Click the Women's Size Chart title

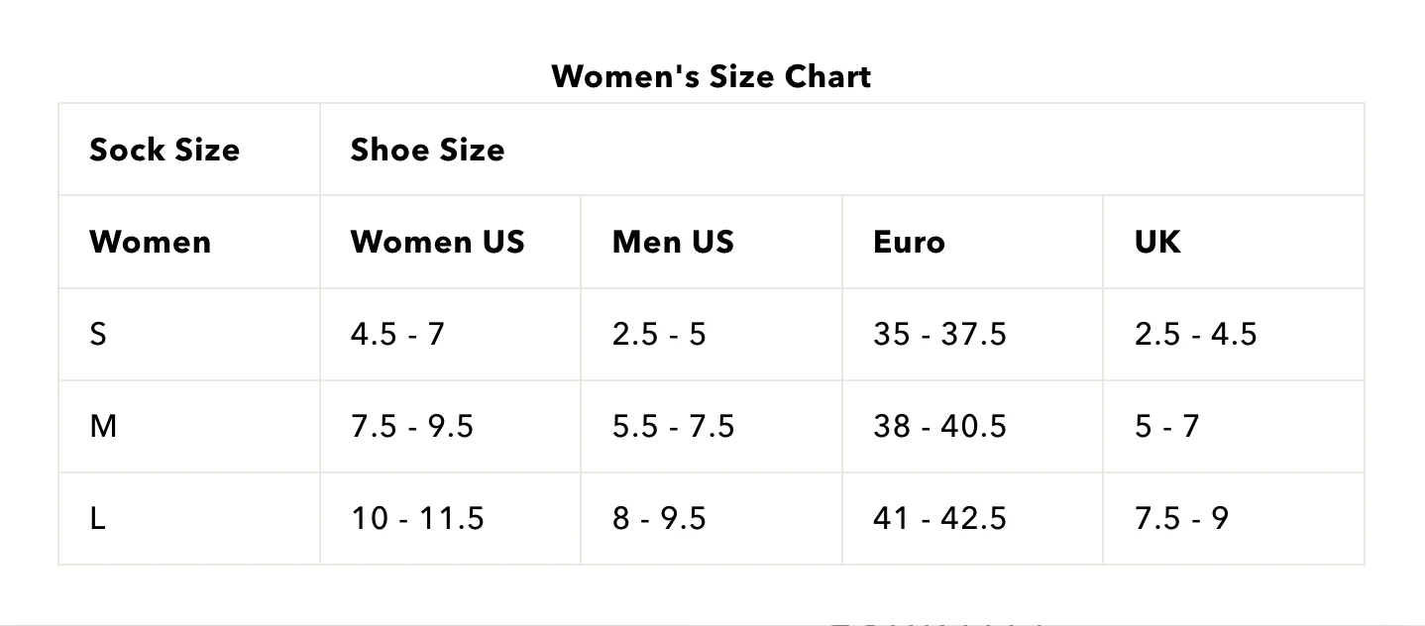(712, 76)
